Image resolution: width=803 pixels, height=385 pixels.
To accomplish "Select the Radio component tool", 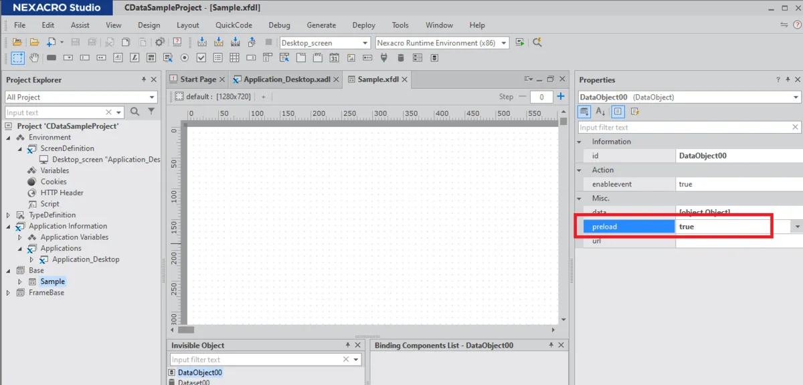I will click(x=185, y=58).
